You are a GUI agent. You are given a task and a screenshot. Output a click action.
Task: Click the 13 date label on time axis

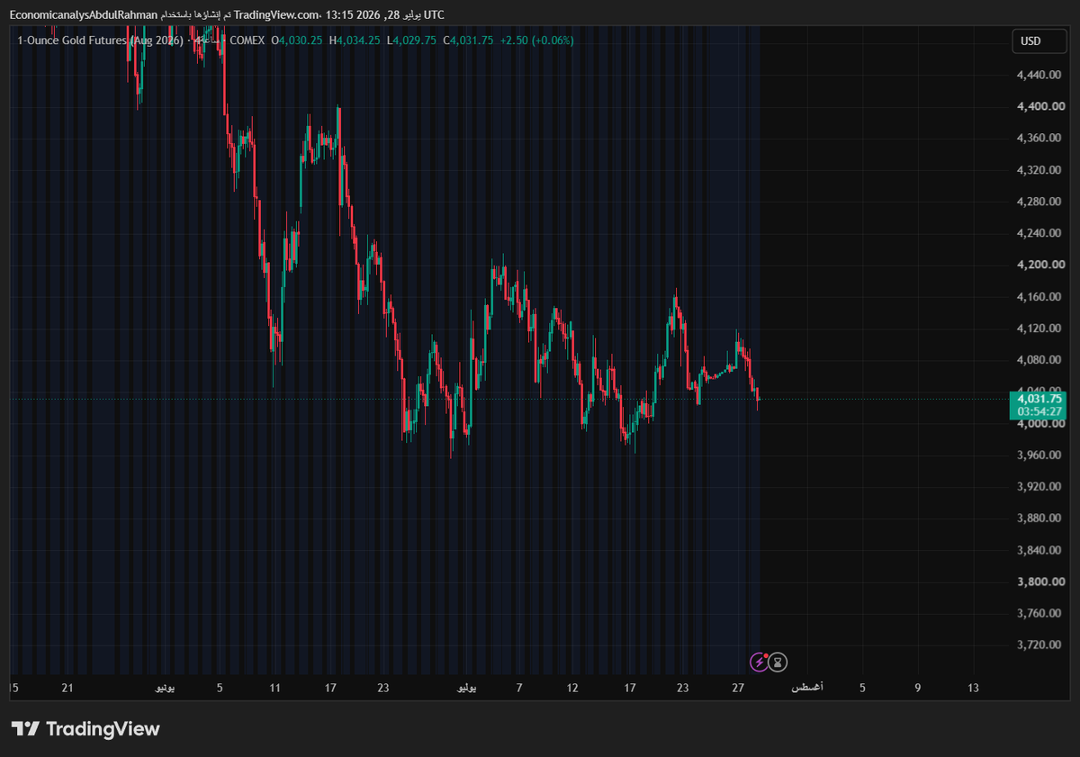click(973, 688)
